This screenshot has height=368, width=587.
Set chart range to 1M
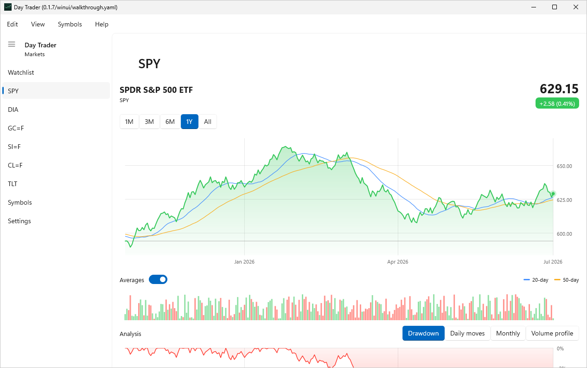coord(129,122)
